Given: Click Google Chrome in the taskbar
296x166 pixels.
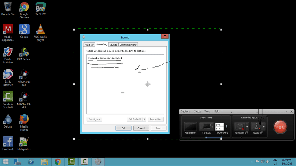Looking at the screenshot, I should point(58,162).
